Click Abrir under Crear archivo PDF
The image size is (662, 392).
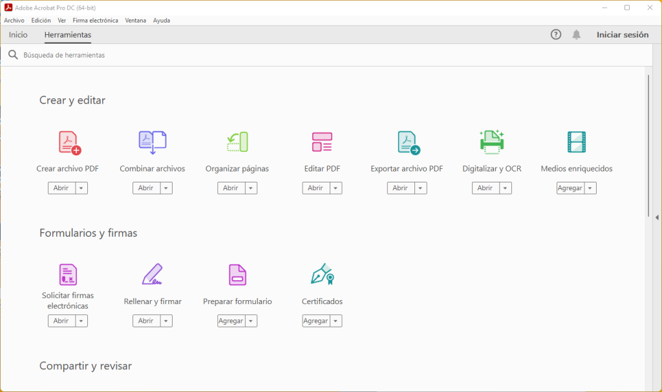pyautogui.click(x=61, y=188)
